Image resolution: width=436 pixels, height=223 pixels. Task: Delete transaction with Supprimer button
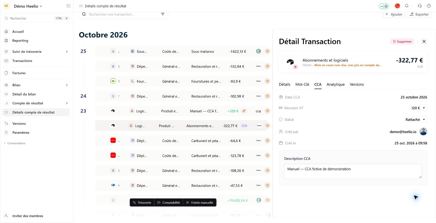402,41
